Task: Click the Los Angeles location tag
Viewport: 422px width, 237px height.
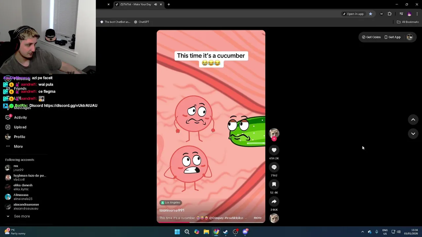Action: (x=170, y=202)
